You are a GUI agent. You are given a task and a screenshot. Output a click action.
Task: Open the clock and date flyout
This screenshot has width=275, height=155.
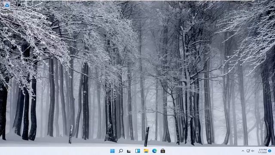(x=263, y=151)
